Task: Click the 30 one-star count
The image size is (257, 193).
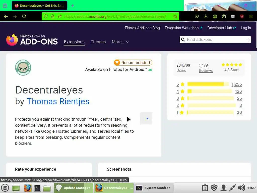Action: [x=239, y=112]
